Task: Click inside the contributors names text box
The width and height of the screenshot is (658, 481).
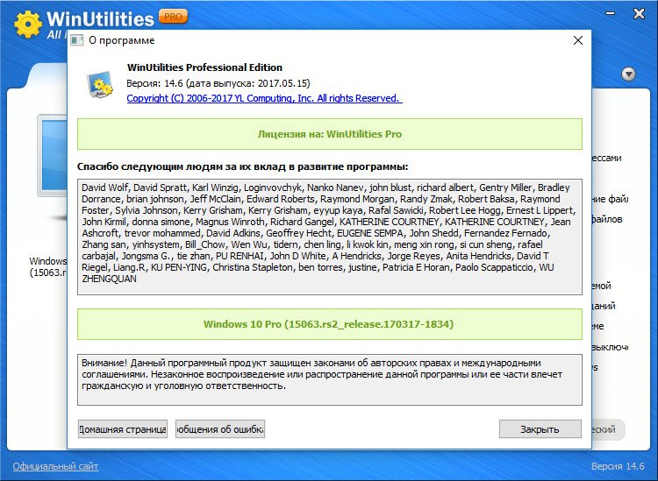Action: click(x=329, y=237)
